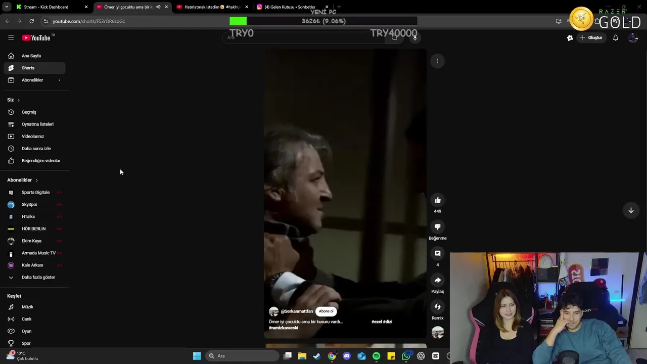Open Spor category in sidebar
Viewport: 647px width, 364px height.
pos(34,343)
